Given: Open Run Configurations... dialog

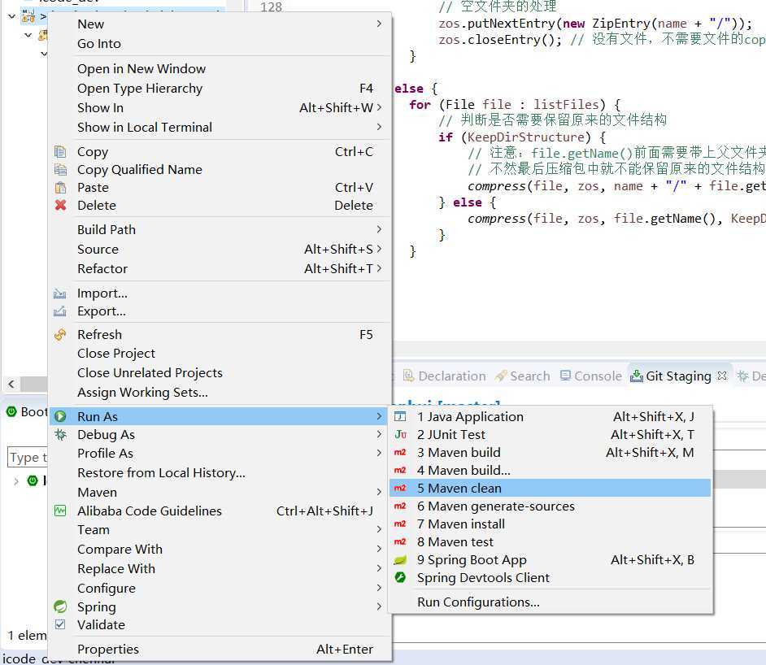Looking at the screenshot, I should pyautogui.click(x=550, y=602).
